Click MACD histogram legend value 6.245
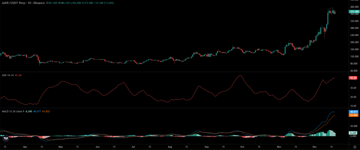This screenshot has width=360, height=150. click(28, 111)
